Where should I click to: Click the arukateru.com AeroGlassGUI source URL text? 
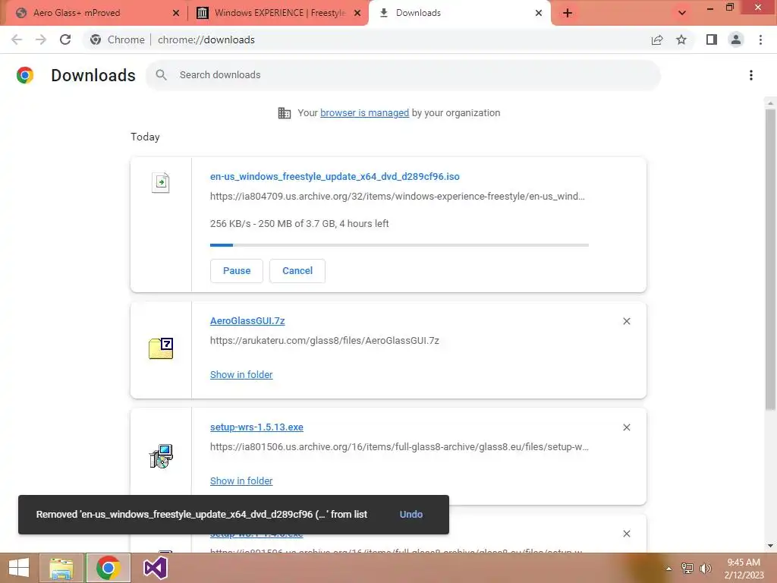pyautogui.click(x=325, y=341)
